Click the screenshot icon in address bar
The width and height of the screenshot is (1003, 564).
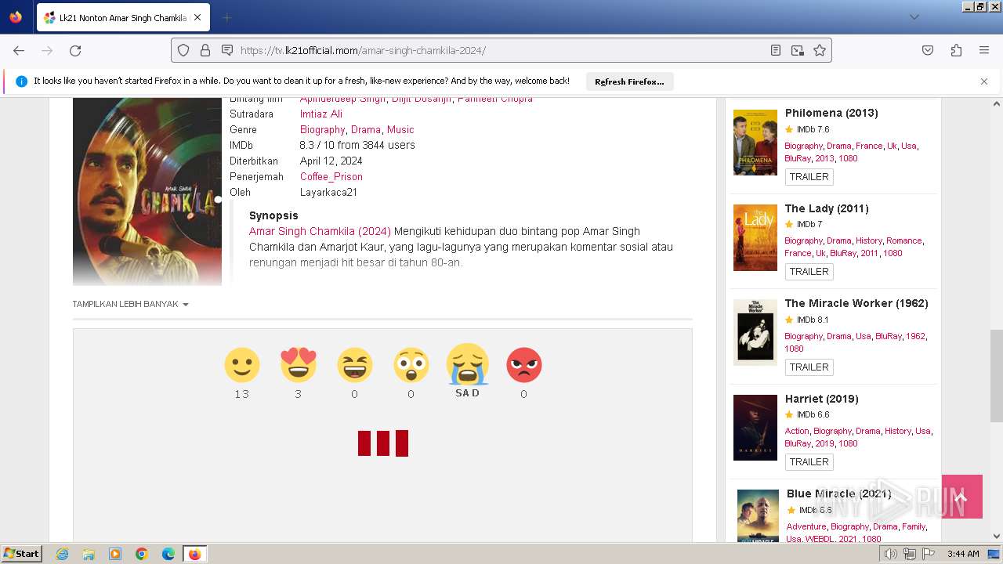(x=798, y=50)
